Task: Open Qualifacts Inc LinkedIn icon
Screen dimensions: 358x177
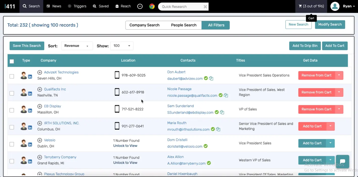Action: coord(30,93)
